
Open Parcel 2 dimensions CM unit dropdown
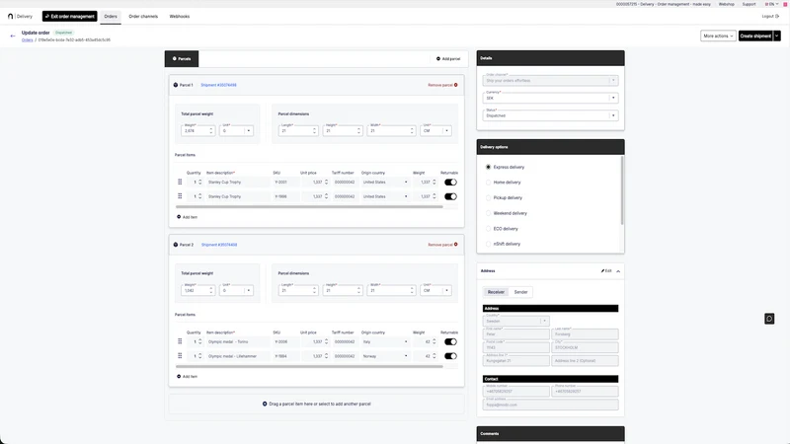click(x=435, y=290)
